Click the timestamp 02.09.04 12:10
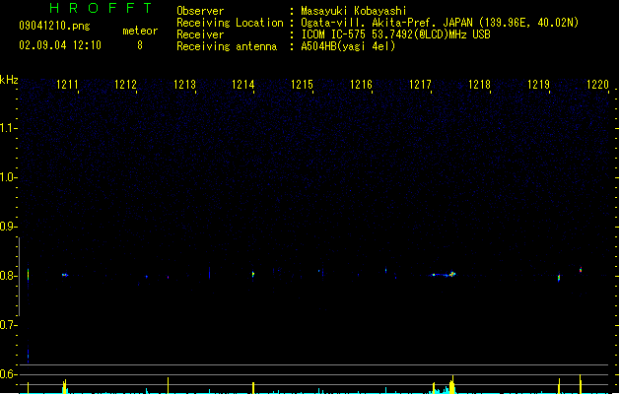 click(60, 45)
